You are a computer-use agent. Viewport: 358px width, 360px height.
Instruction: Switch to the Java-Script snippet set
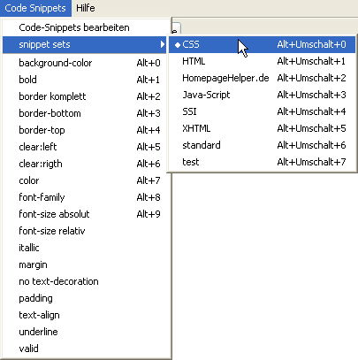[262, 95]
